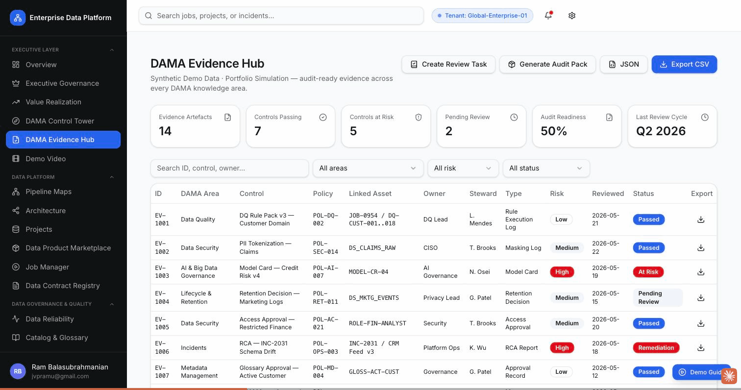The height and width of the screenshot is (390, 741).
Task: Open Catalog & Glossary in sidebar
Action: pyautogui.click(x=63, y=338)
